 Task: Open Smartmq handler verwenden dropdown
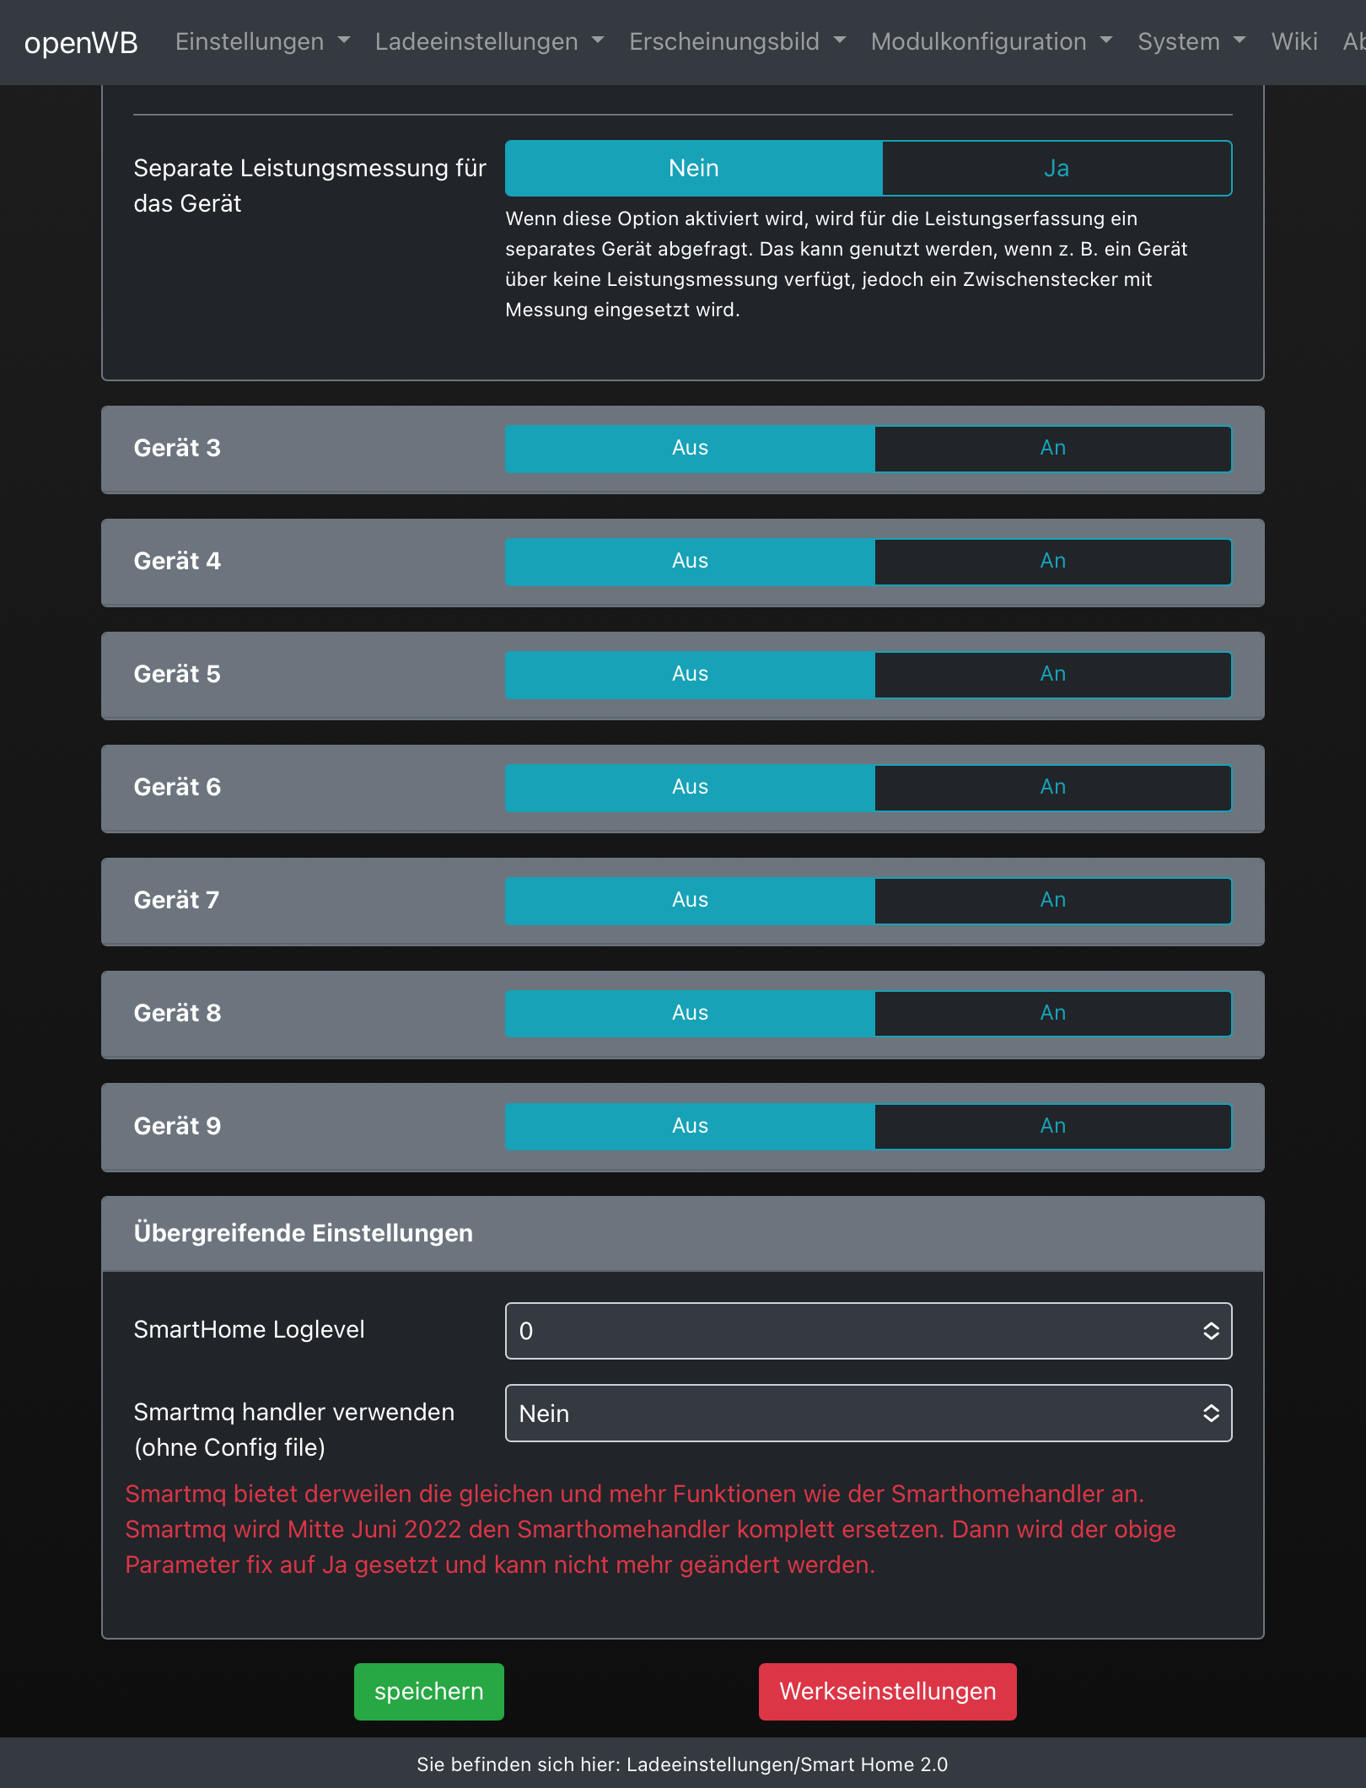[x=868, y=1414]
